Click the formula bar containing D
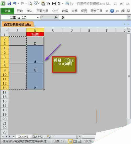 click(93, 17)
